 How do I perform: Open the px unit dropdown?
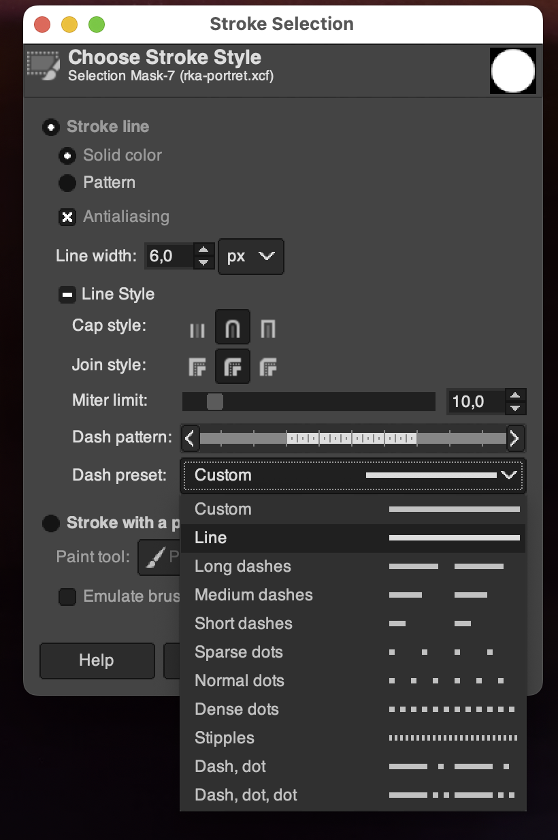click(x=250, y=257)
